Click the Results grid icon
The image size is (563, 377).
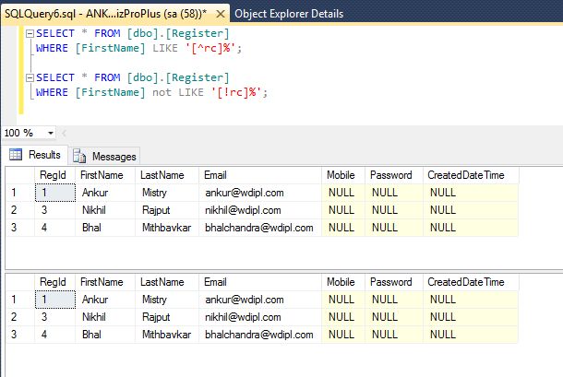(x=16, y=155)
